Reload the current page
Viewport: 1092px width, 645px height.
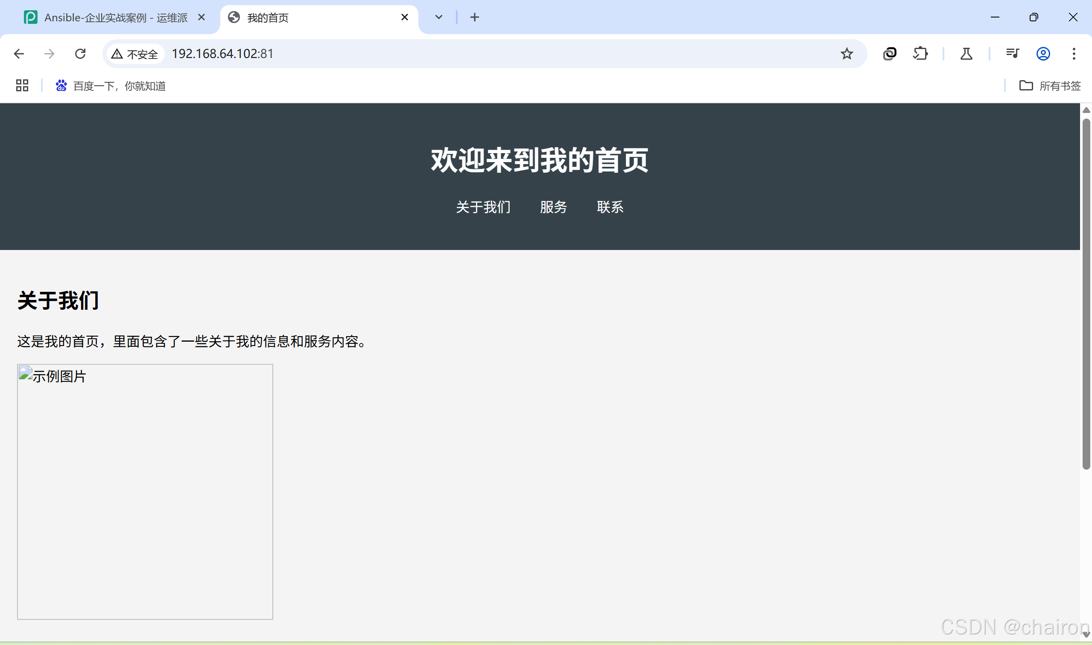[80, 54]
